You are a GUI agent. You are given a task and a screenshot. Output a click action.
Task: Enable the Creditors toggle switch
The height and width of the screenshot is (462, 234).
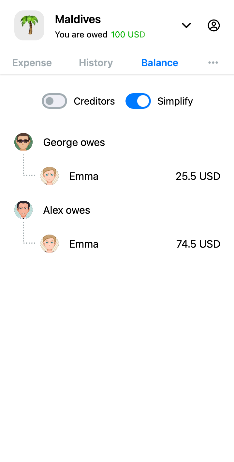(54, 101)
